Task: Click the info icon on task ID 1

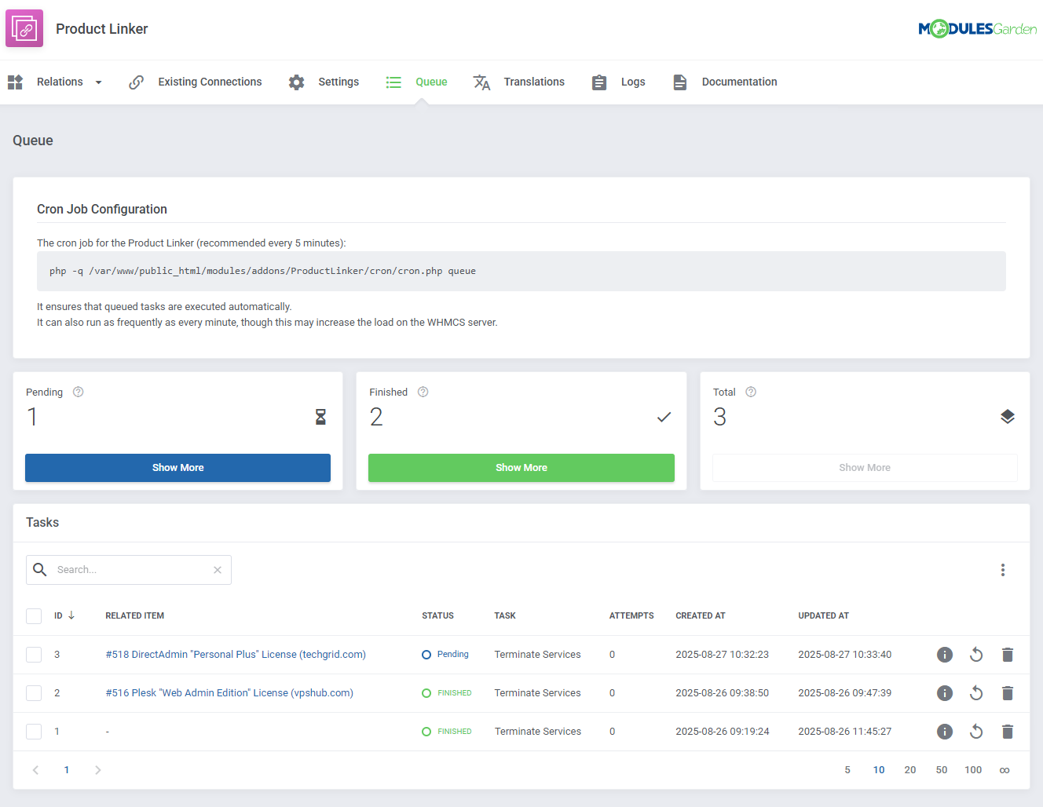Action: [x=945, y=731]
